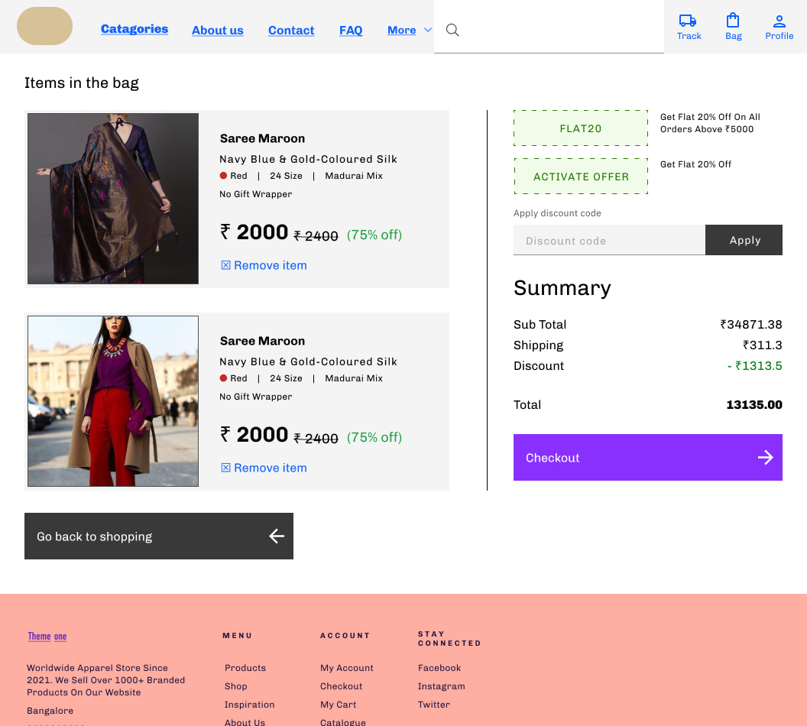The width and height of the screenshot is (807, 726).
Task: Select the FLAT20 coupon
Action: click(581, 128)
